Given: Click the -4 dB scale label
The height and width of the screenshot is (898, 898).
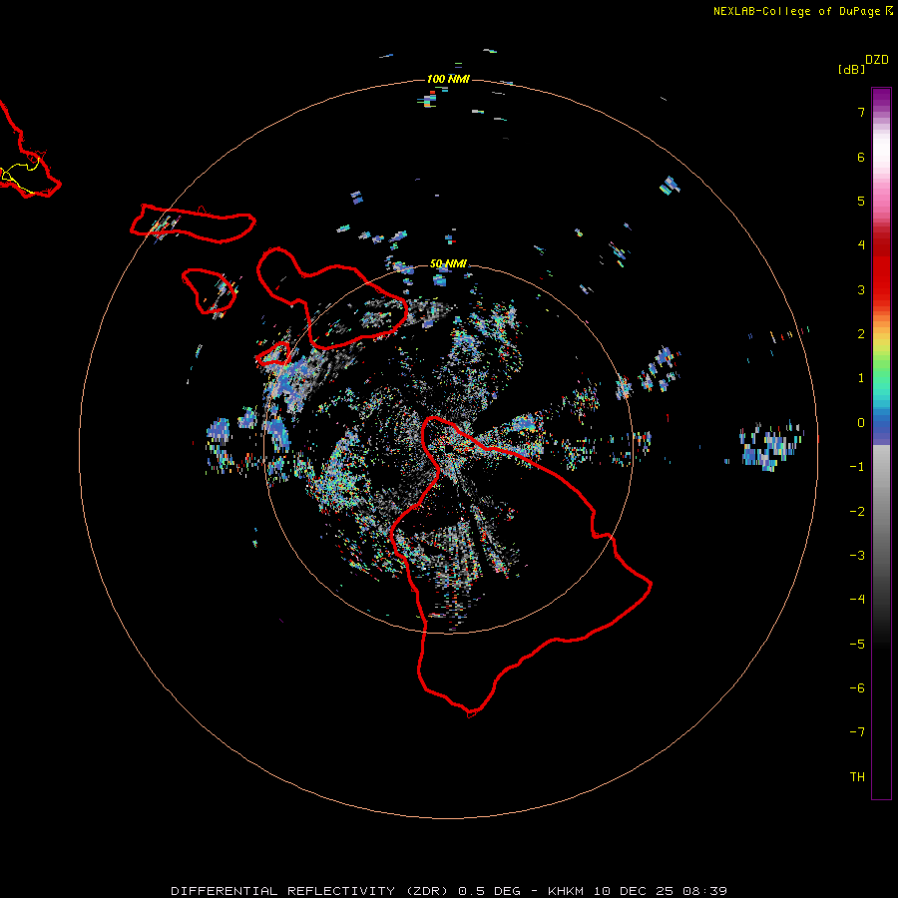Looking at the screenshot, I should point(857,600).
